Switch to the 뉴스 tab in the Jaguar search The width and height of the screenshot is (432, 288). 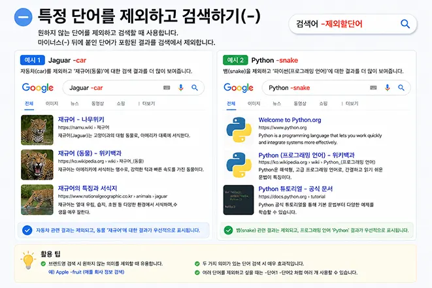[x=75, y=104]
